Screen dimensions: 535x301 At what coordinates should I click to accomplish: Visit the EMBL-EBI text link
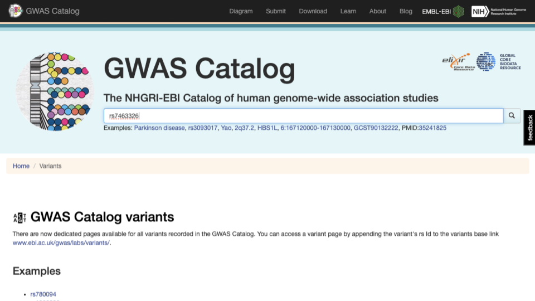point(436,12)
